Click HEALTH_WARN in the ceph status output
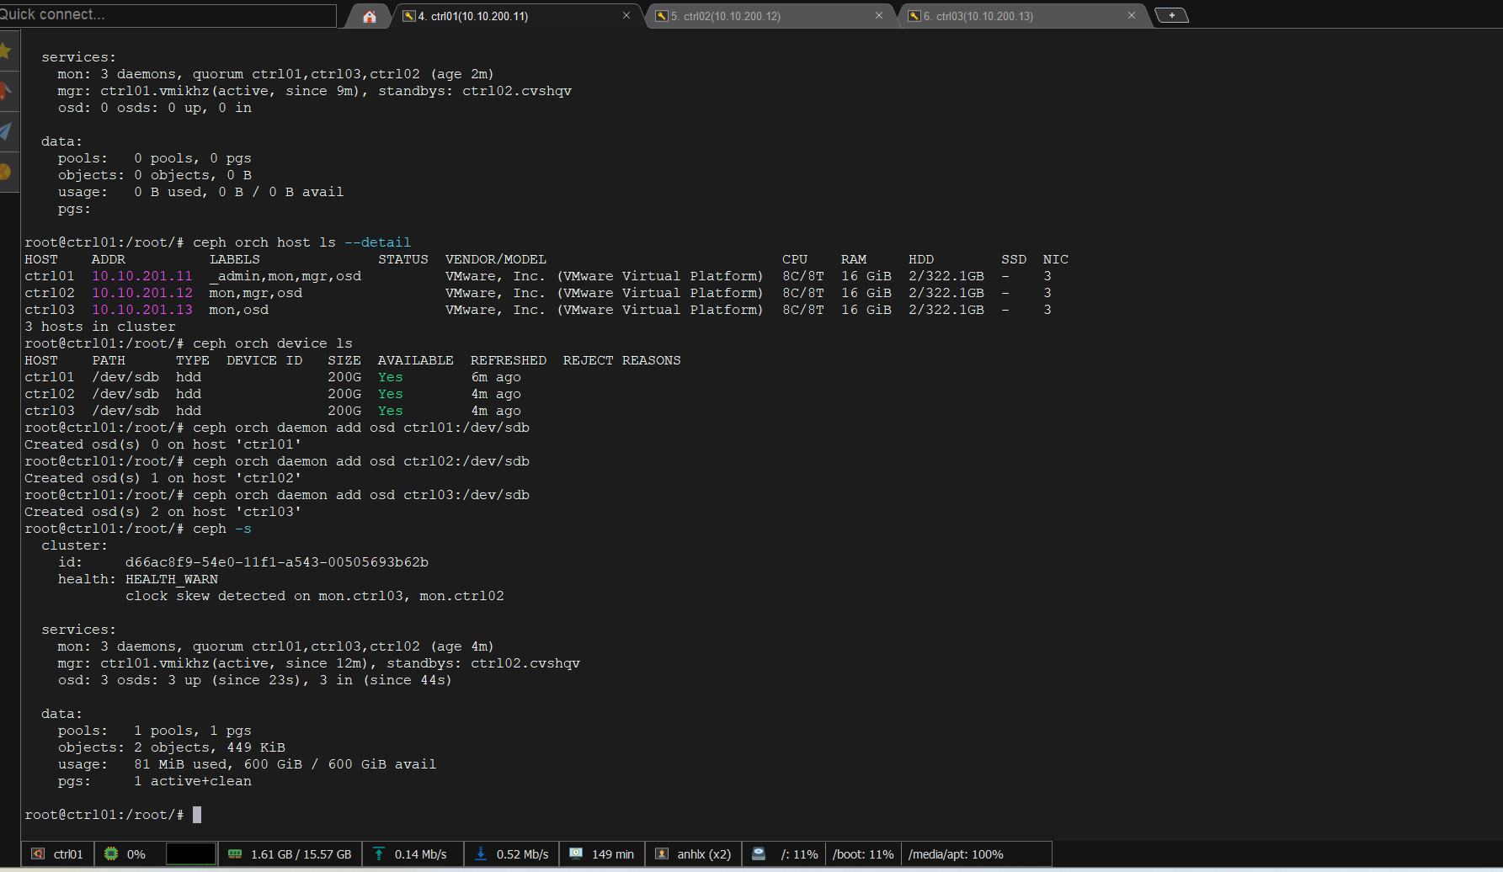This screenshot has height=872, width=1503. coord(172,579)
